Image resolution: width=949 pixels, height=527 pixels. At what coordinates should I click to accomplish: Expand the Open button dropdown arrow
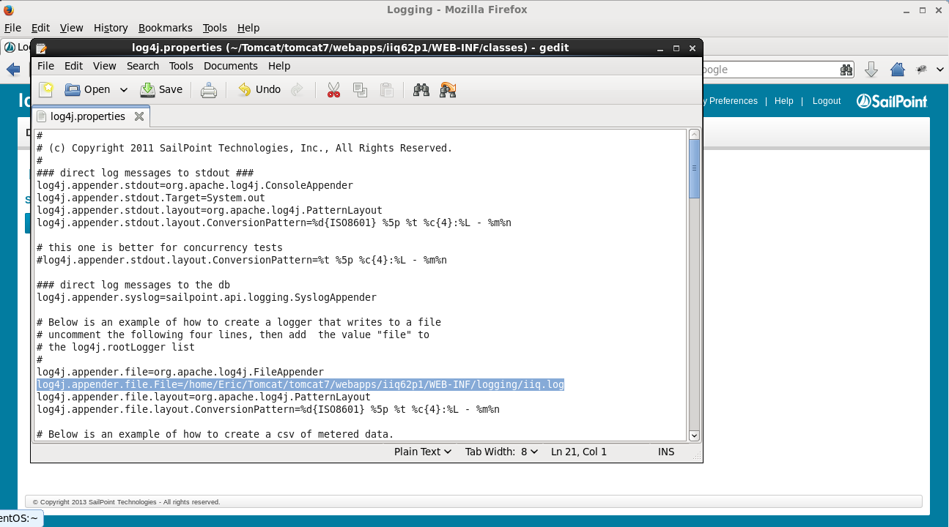click(x=123, y=89)
